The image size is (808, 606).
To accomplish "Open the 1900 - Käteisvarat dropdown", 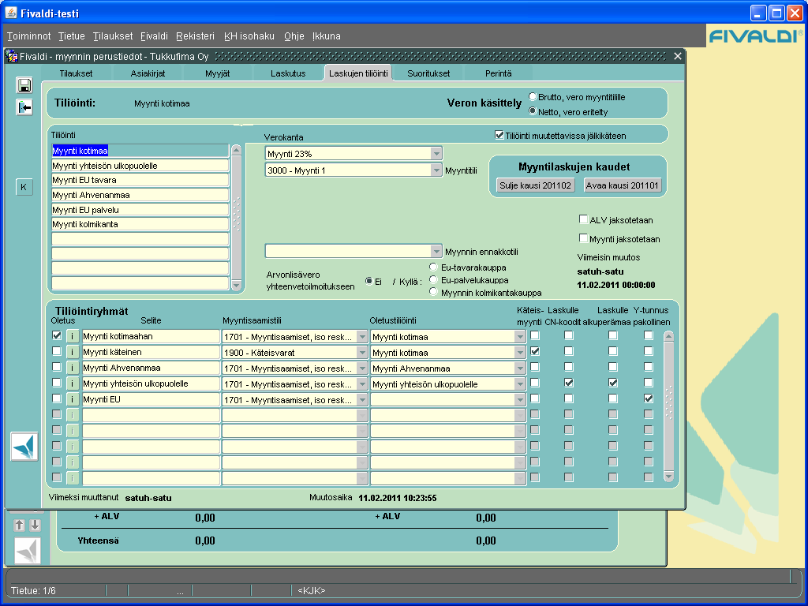I will coord(362,353).
